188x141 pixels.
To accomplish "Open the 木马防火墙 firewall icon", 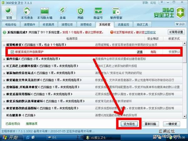I will [x=44, y=13].
